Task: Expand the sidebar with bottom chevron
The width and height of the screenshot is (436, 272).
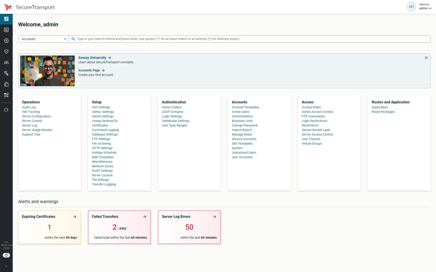Action: coord(6,267)
